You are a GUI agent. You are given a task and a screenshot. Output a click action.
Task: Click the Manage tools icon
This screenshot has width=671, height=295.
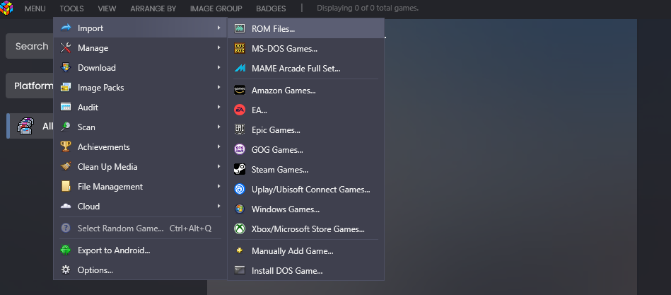pyautogui.click(x=66, y=48)
